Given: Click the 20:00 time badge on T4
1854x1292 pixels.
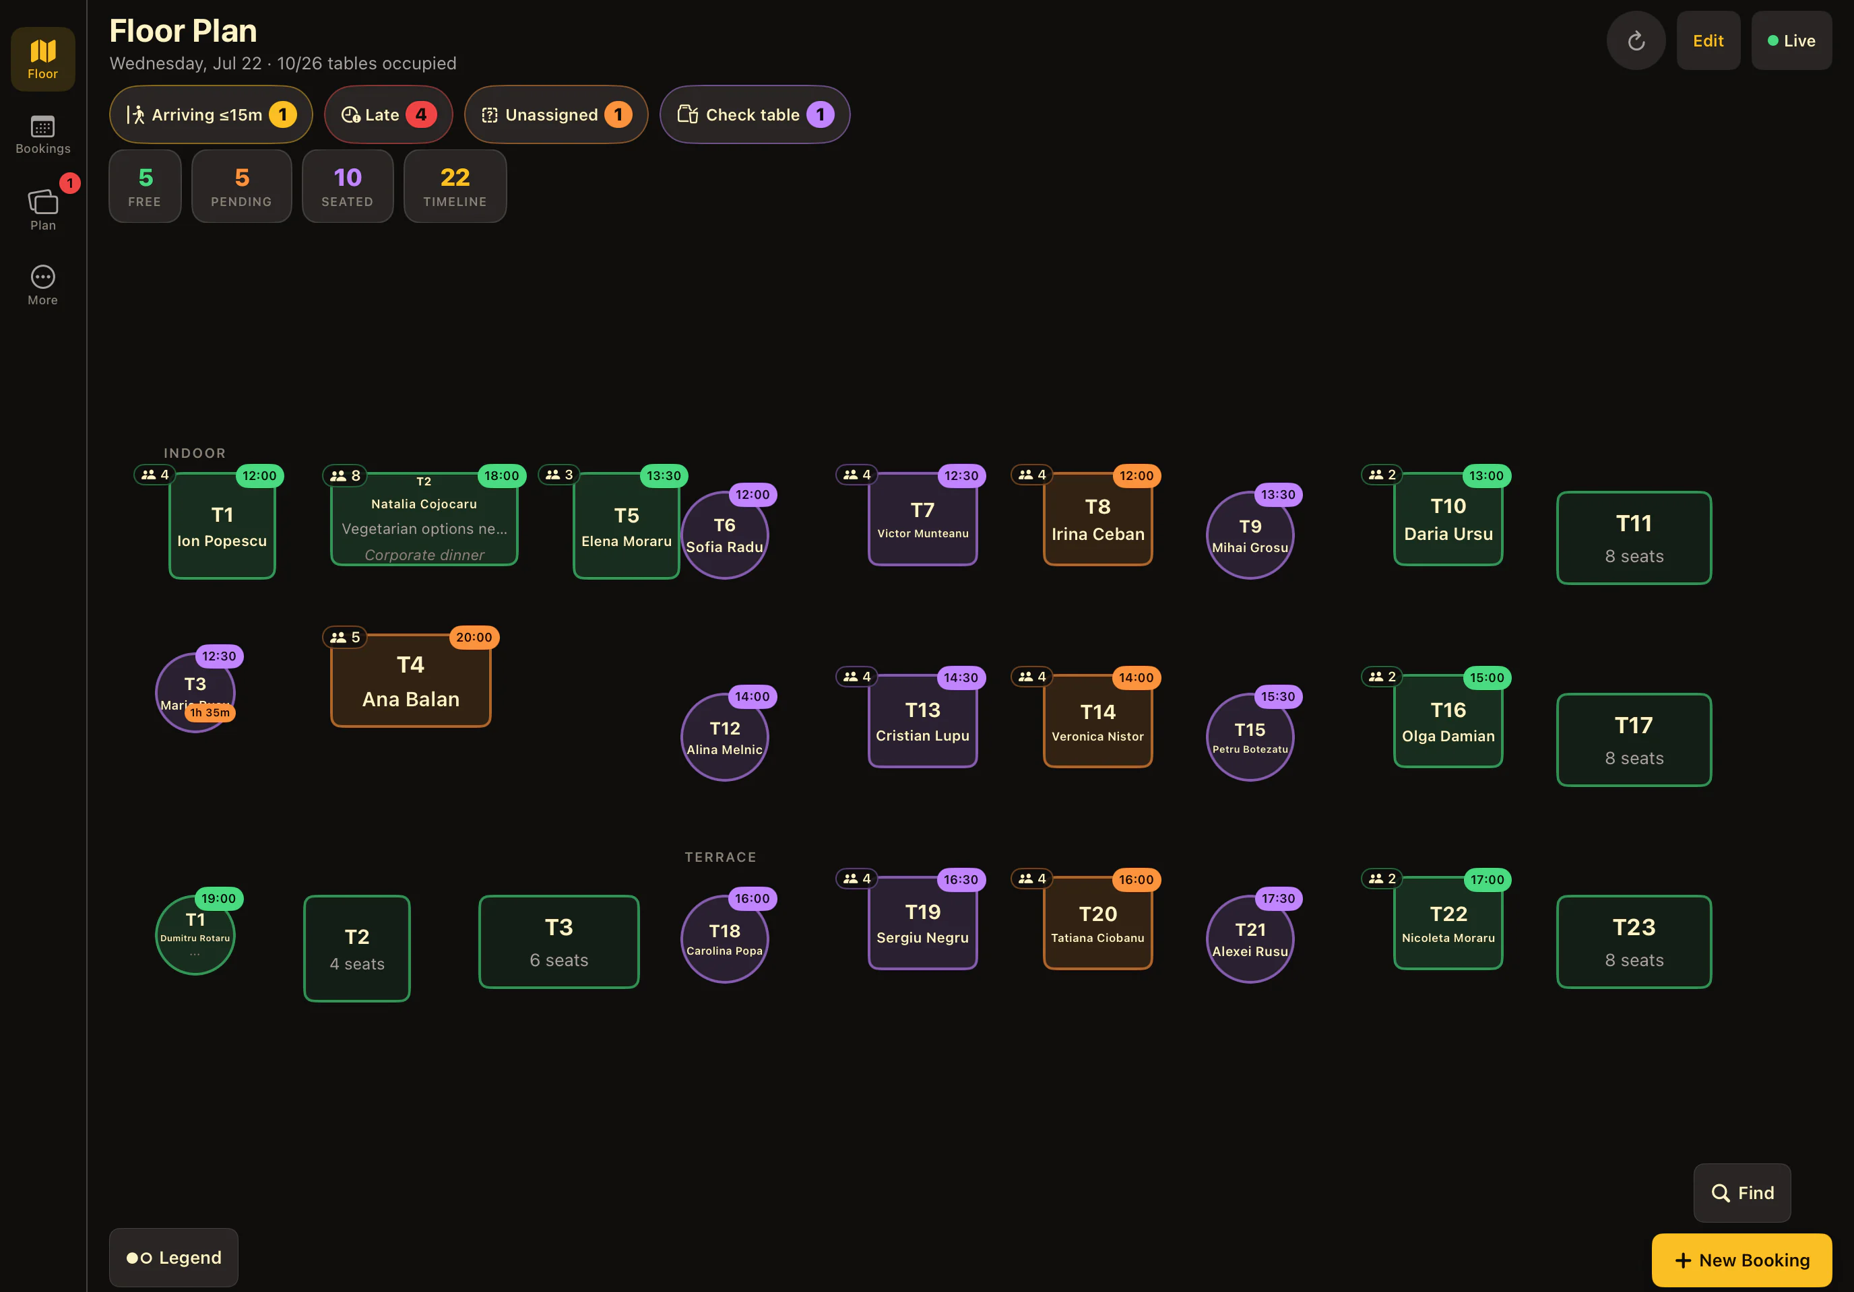Looking at the screenshot, I should [x=474, y=637].
